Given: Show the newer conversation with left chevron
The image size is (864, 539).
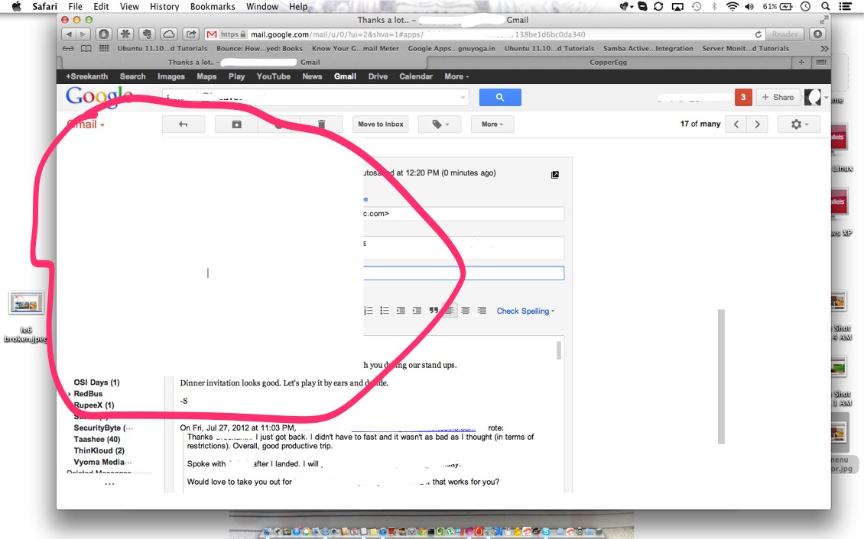Looking at the screenshot, I should point(736,124).
